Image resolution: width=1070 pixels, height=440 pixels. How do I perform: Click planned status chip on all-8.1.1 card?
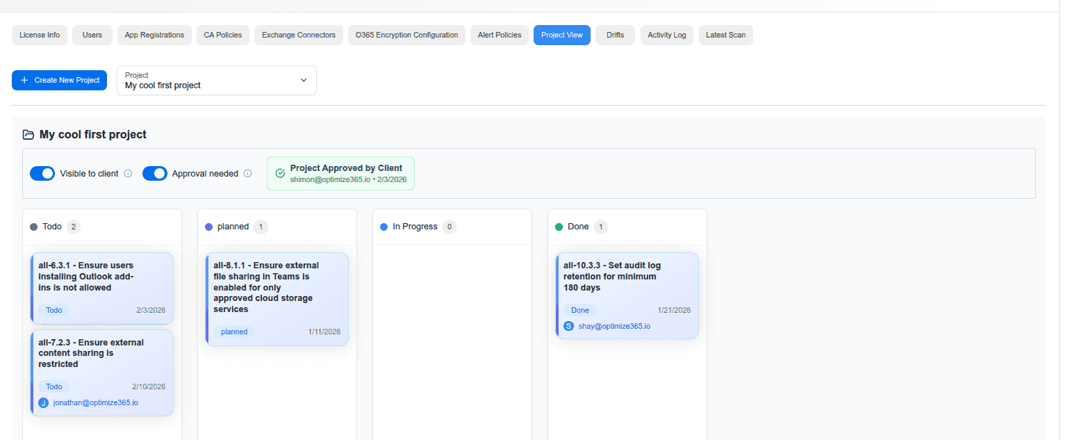[x=234, y=332]
